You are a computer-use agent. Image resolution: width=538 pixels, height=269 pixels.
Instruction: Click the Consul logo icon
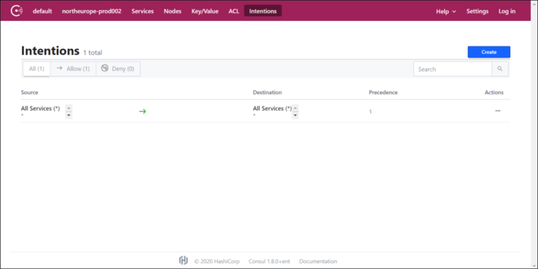pos(16,11)
